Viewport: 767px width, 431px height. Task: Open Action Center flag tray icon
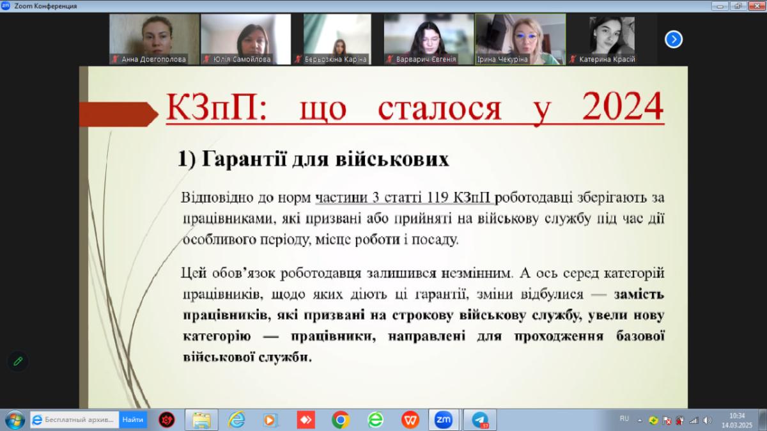pyautogui.click(x=667, y=420)
